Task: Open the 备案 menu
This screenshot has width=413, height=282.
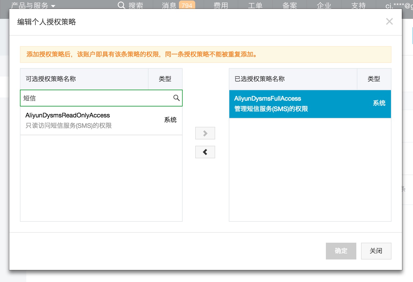Action: tap(290, 5)
